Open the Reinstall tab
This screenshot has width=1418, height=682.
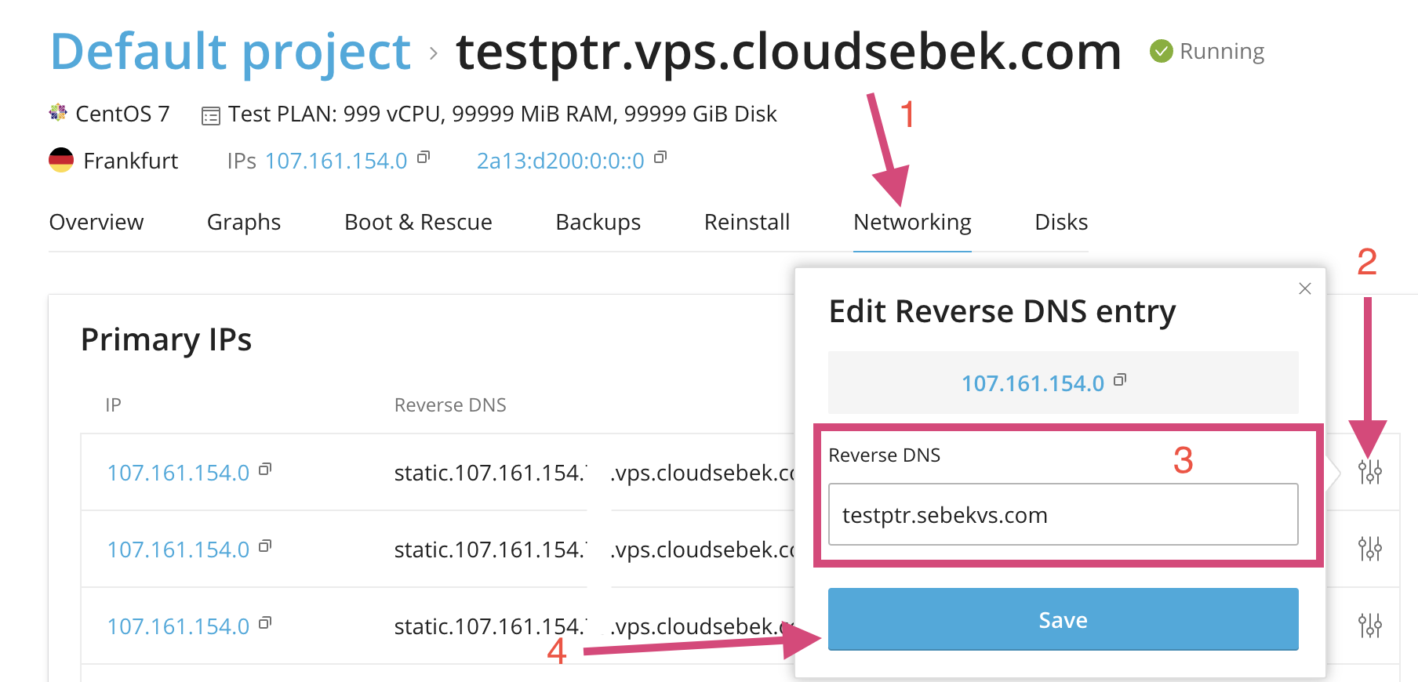click(x=747, y=222)
